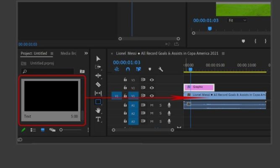
Task: Select the Type text tool
Action: 98,119
